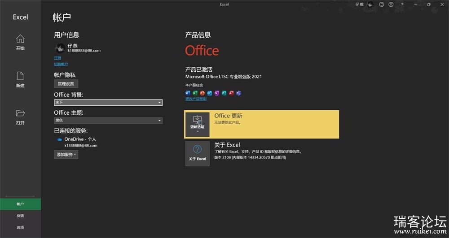This screenshot has height=238, width=449.
Task: Click the Teams product icon
Action: tap(238, 93)
